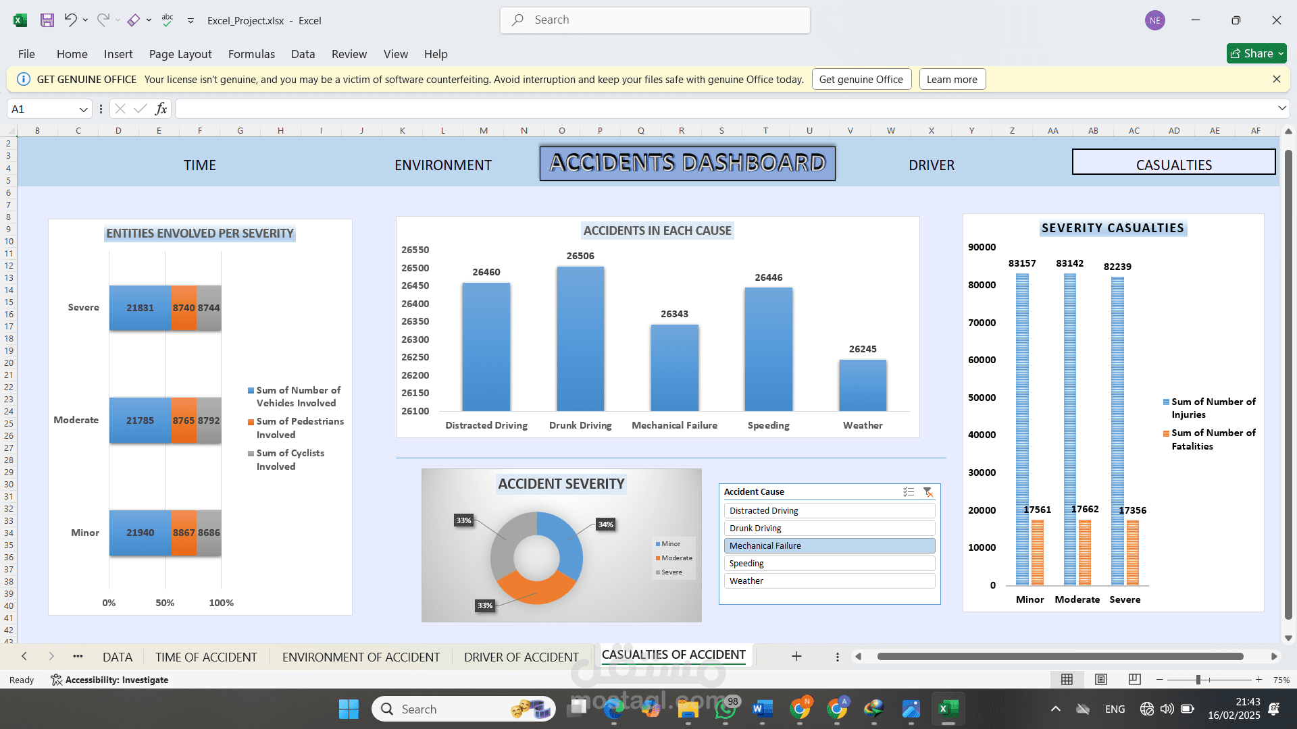Switch to Page Layout view icon
Screen dimensions: 1297x729
[x=1101, y=680]
